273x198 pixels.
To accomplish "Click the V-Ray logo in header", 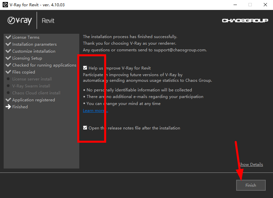I will click(x=20, y=21).
